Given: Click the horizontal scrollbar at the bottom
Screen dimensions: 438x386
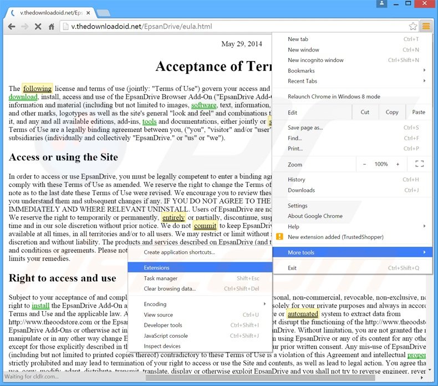Looking at the screenshot, I should [261, 378].
